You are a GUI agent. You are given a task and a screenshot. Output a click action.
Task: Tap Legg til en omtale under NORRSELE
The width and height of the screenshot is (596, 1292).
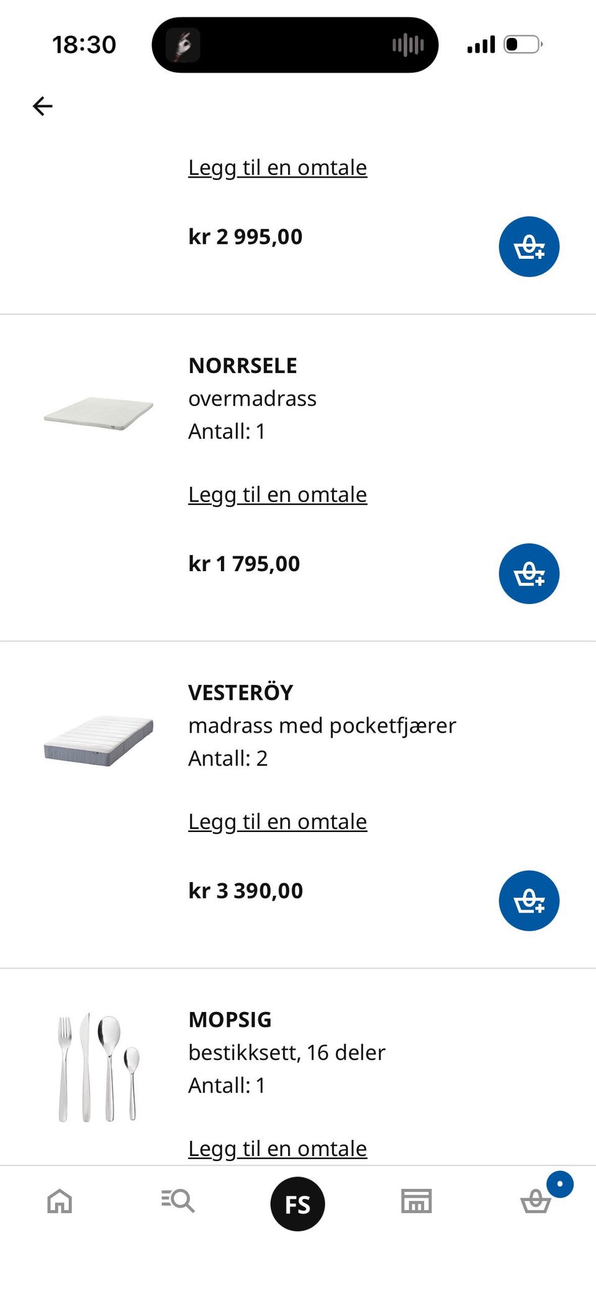278,495
